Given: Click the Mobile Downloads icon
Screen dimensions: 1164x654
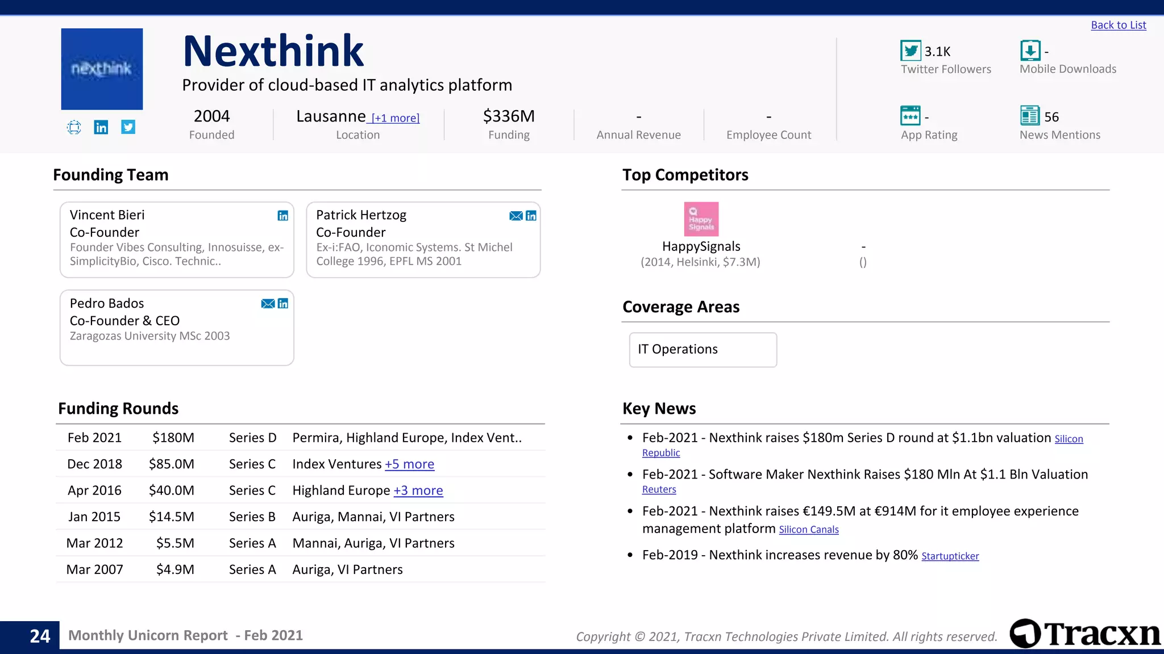Looking at the screenshot, I should [x=1030, y=51].
